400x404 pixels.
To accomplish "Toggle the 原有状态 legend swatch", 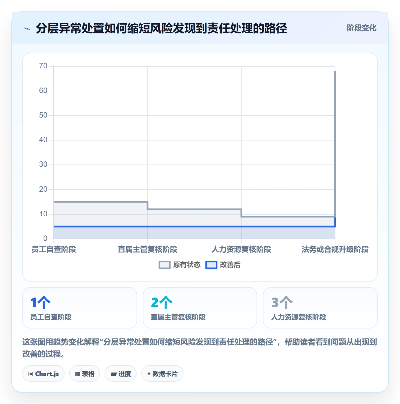I will click(165, 265).
